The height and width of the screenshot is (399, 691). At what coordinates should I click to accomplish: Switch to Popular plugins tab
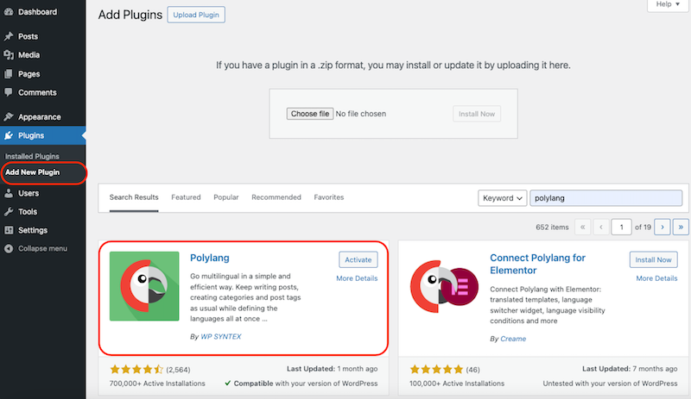[x=226, y=197]
